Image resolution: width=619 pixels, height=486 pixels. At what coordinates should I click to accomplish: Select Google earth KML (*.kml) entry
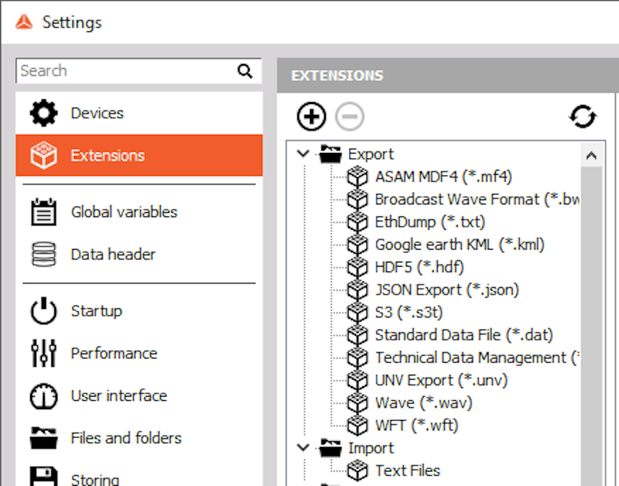[459, 244]
